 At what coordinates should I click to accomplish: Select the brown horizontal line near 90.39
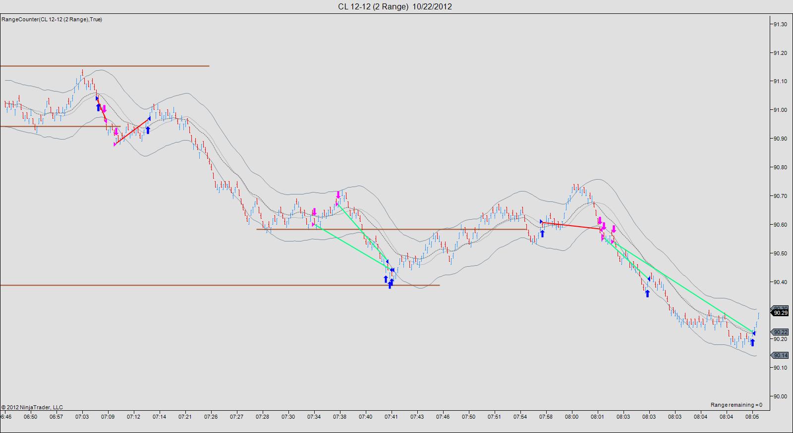[220, 285]
